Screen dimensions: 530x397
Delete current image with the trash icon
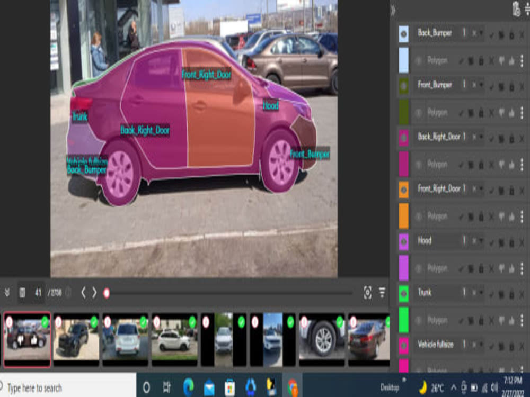[x=22, y=293]
